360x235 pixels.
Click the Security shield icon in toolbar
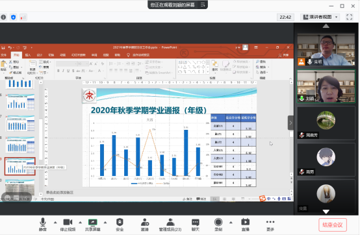click(x=120, y=222)
